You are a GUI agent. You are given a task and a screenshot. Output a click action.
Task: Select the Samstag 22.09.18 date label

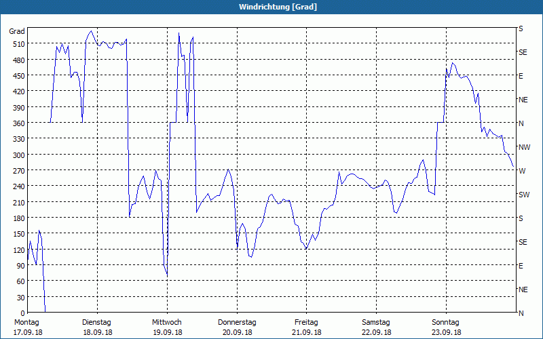point(377,327)
